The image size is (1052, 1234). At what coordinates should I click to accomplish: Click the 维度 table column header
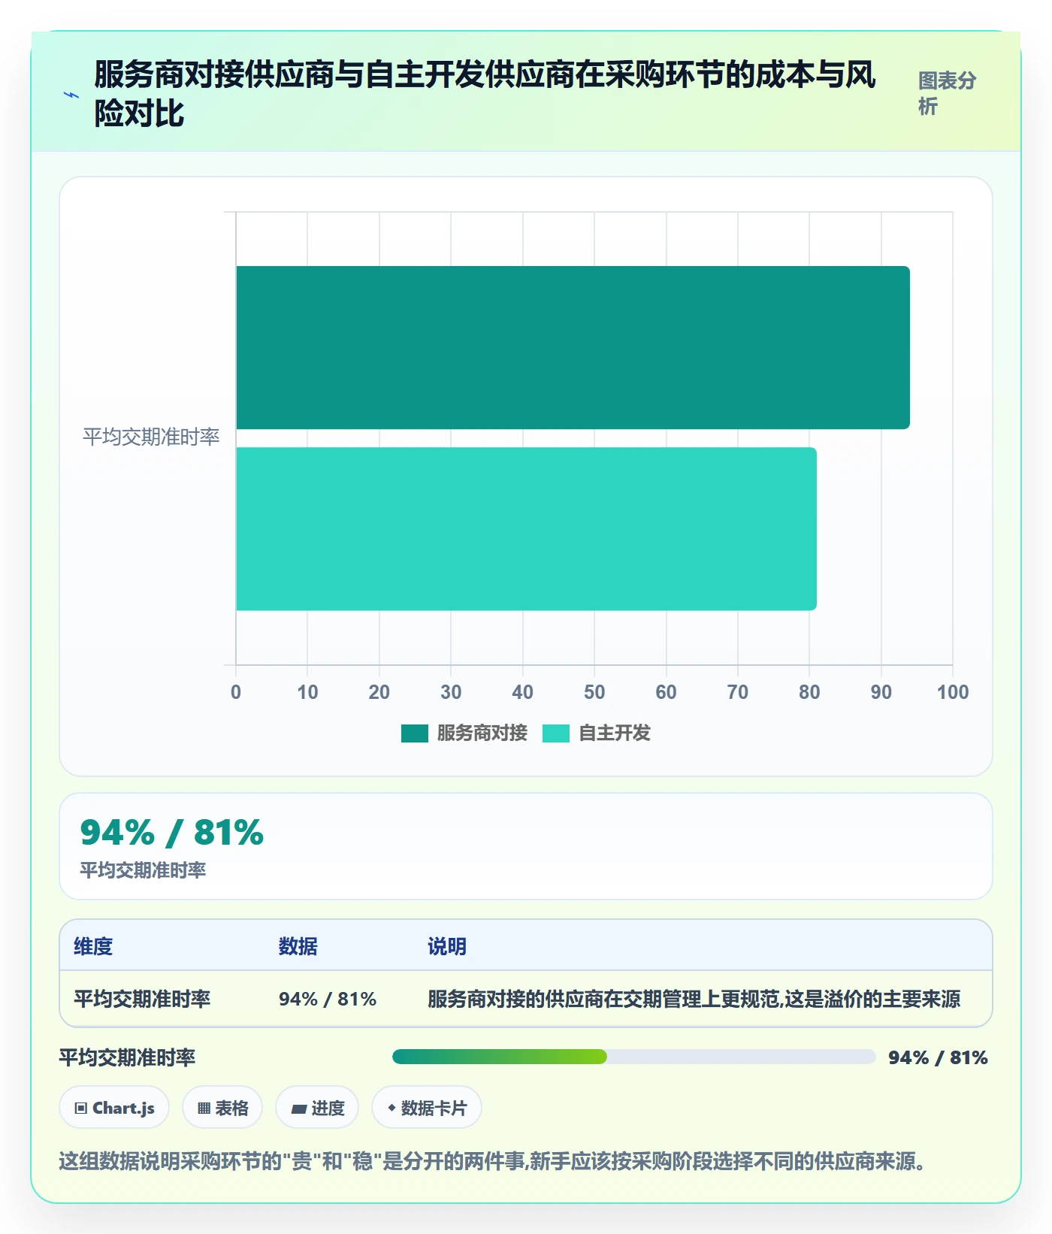(93, 946)
